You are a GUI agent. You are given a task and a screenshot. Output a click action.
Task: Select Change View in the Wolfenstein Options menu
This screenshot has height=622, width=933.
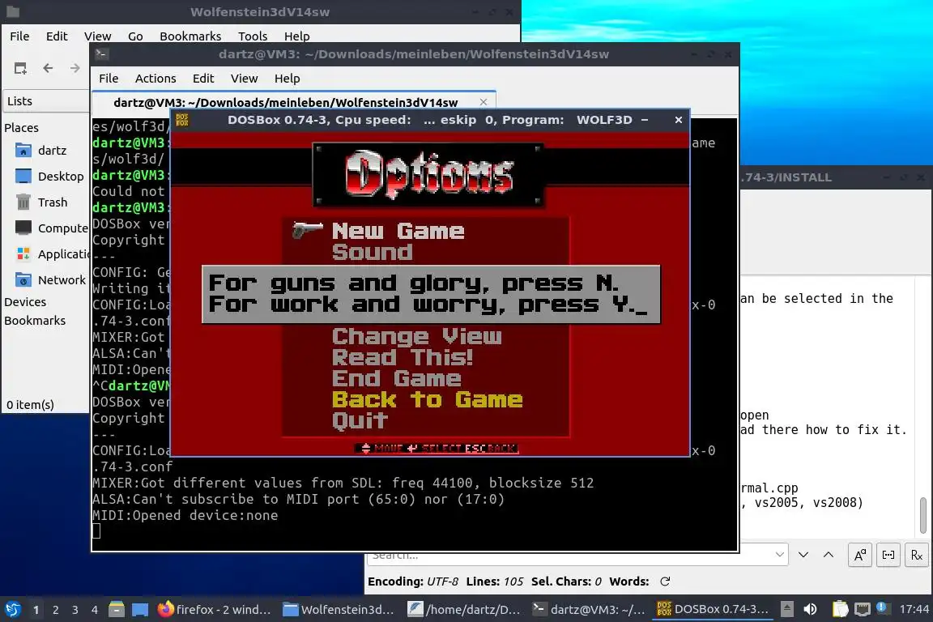coord(416,337)
